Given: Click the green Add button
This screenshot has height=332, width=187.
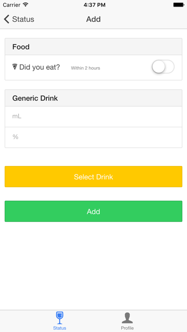Looking at the screenshot, I should pyautogui.click(x=93, y=211).
